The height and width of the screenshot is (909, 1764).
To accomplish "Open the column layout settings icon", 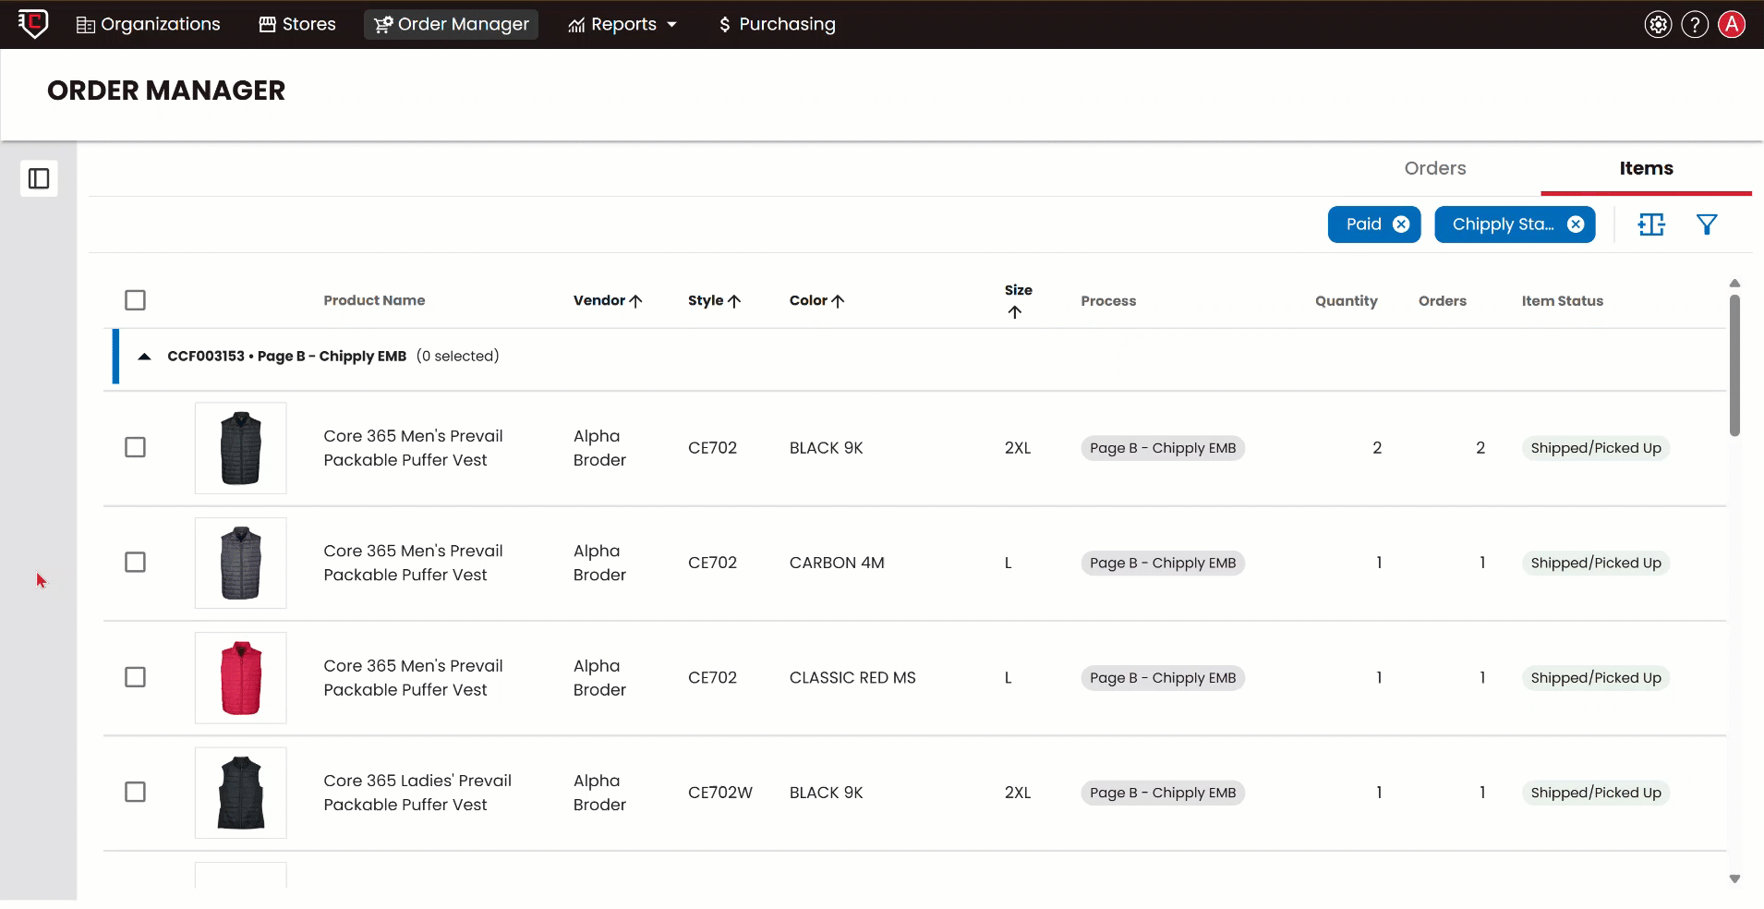I will click(x=1651, y=224).
